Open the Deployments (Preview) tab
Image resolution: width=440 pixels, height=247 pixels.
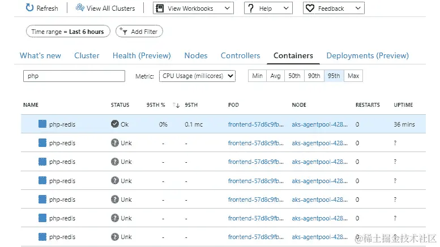click(368, 55)
